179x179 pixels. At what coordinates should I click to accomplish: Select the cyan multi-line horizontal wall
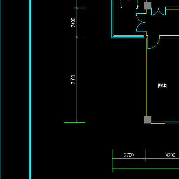pyautogui.click(x=128, y=37)
